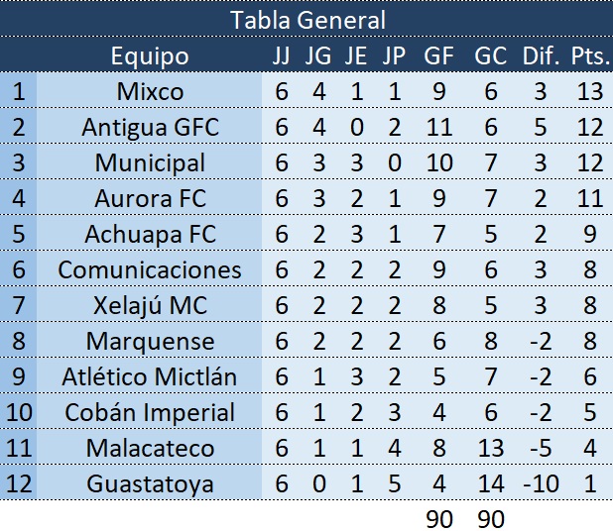Select Guastatoya's -10 goal difference cell

click(541, 483)
